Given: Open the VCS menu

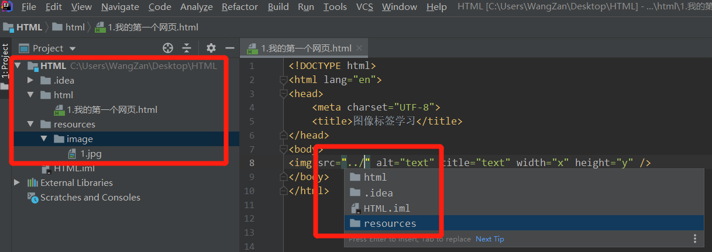Looking at the screenshot, I should pos(364,7).
